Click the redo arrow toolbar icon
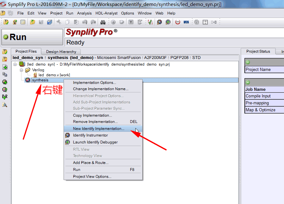 pos(94,22)
